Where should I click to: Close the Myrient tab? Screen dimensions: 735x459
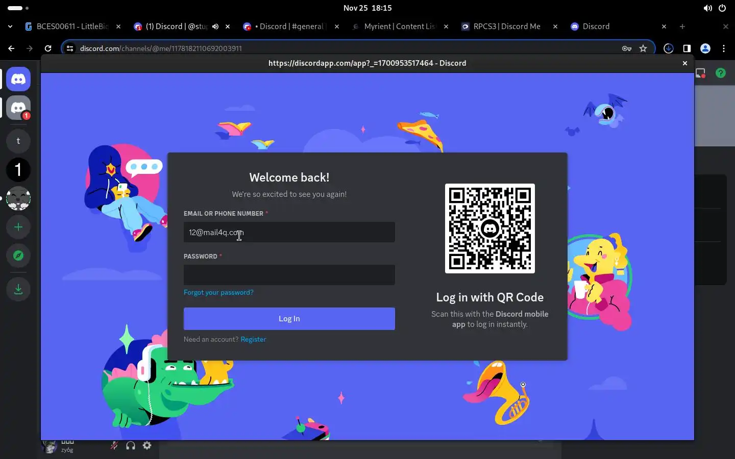tap(446, 27)
